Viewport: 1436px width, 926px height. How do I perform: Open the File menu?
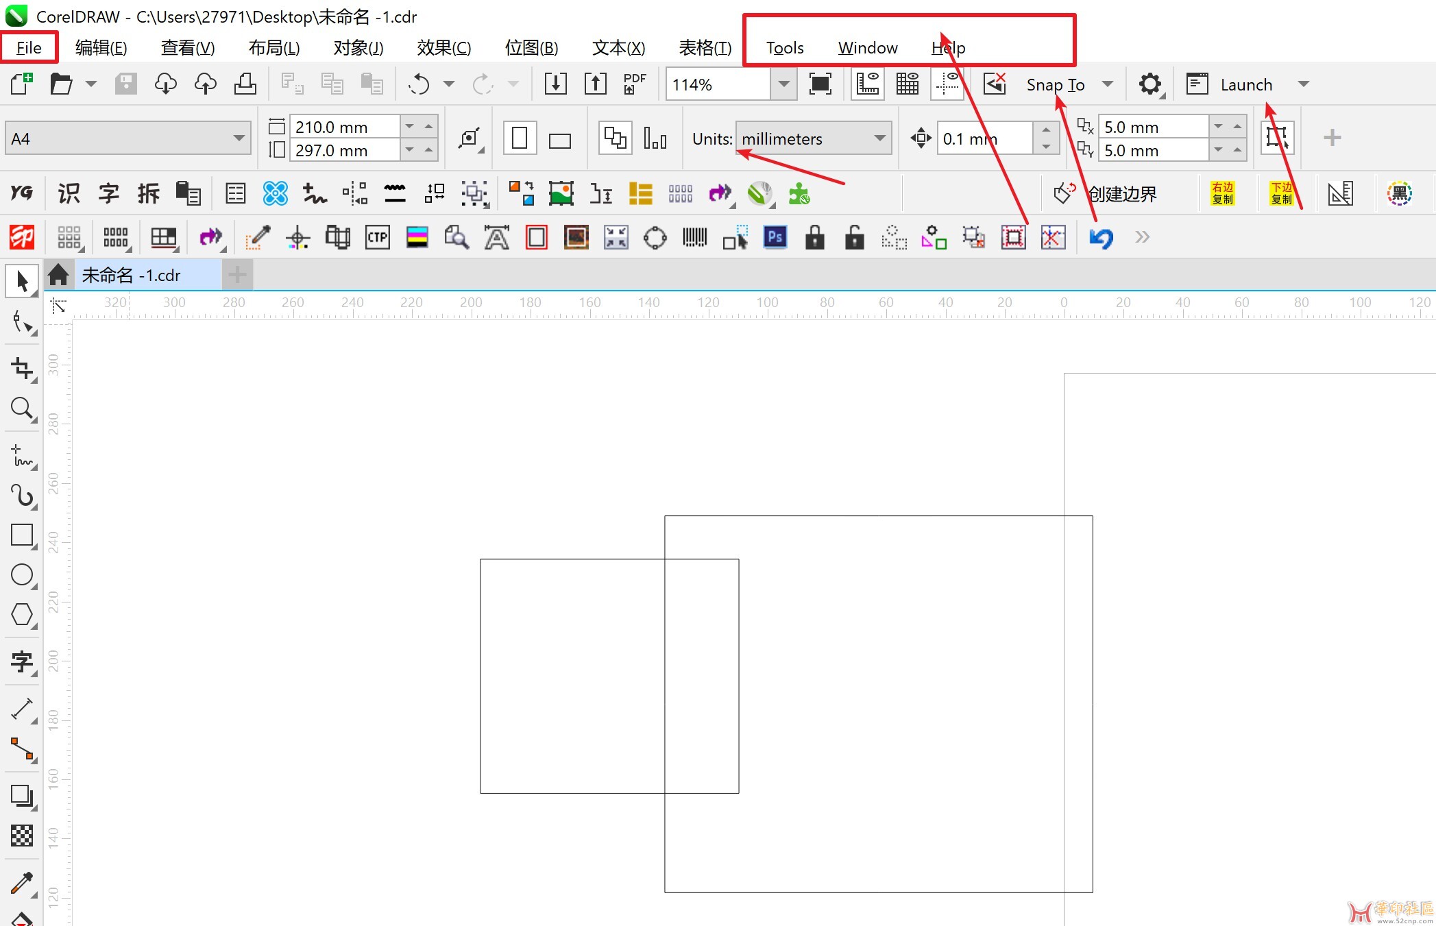click(x=28, y=47)
